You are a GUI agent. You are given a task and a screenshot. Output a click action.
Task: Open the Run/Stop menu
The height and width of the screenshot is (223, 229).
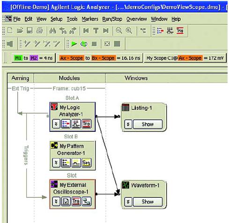coord(112,19)
